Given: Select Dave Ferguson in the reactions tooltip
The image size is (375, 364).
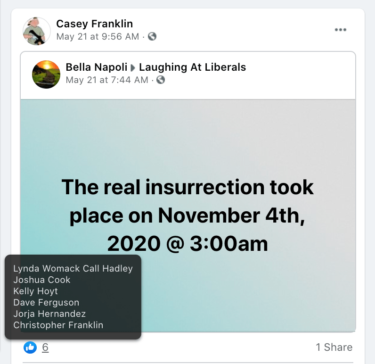Looking at the screenshot, I should pyautogui.click(x=46, y=302).
